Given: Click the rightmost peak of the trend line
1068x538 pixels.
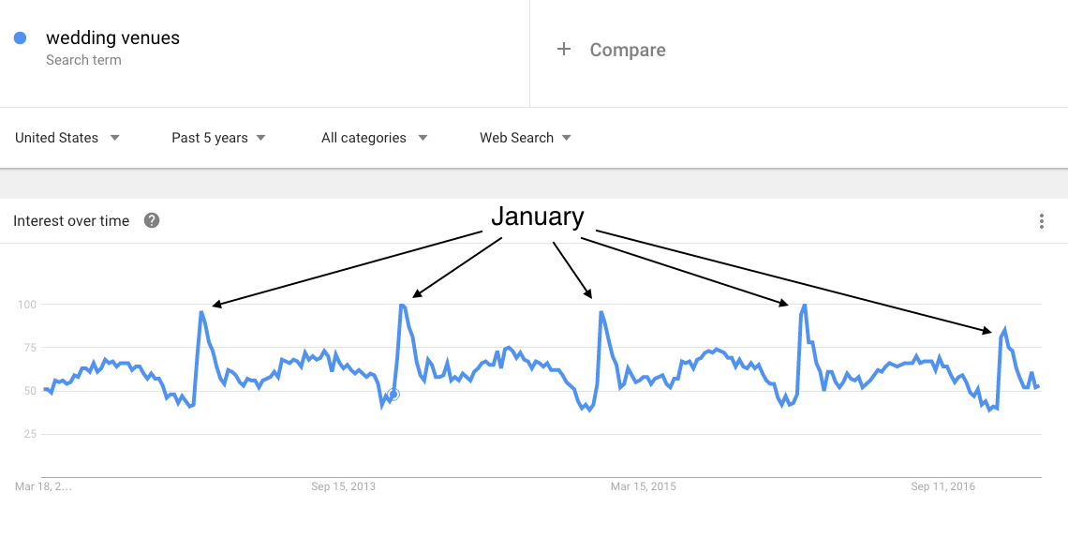Looking at the screenshot, I should (1005, 330).
